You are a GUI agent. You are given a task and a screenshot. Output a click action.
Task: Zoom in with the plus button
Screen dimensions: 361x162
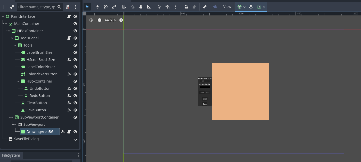point(121,20)
